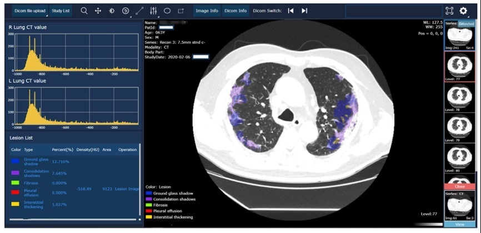
Task: Activate the pan move tool
Action: click(98, 11)
